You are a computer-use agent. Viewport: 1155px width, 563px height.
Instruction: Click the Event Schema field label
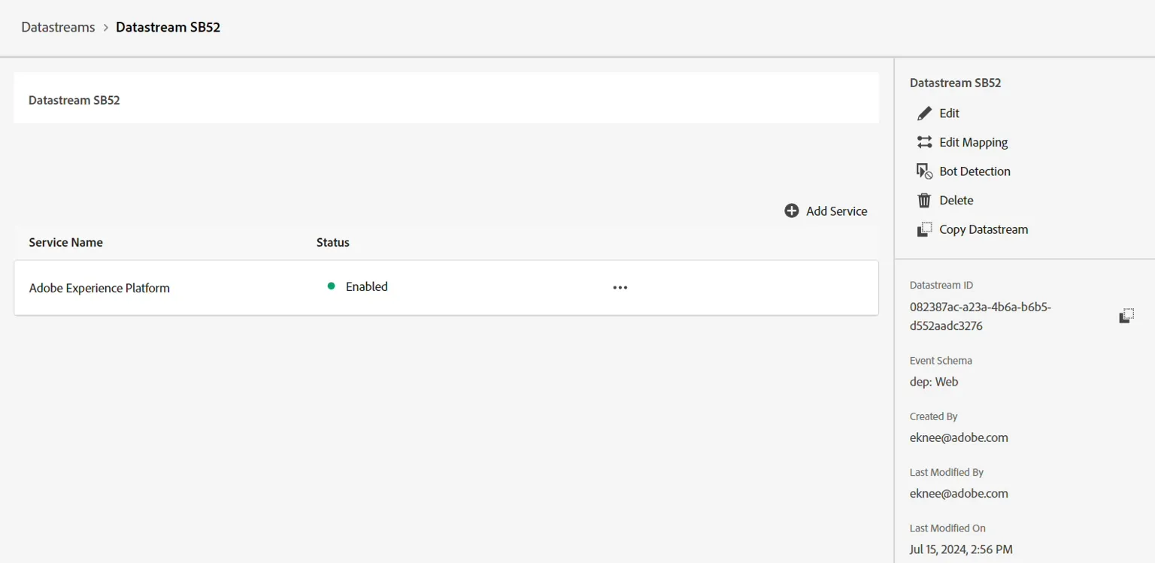[x=940, y=361]
